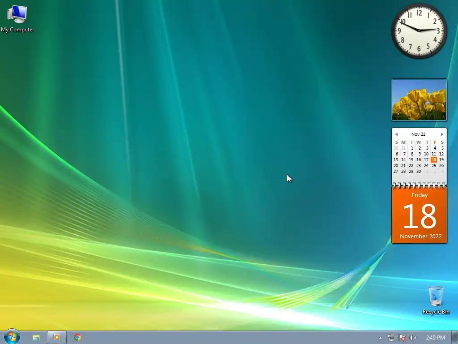Click the November 2022 label
The width and height of the screenshot is (458, 344).
[420, 236]
